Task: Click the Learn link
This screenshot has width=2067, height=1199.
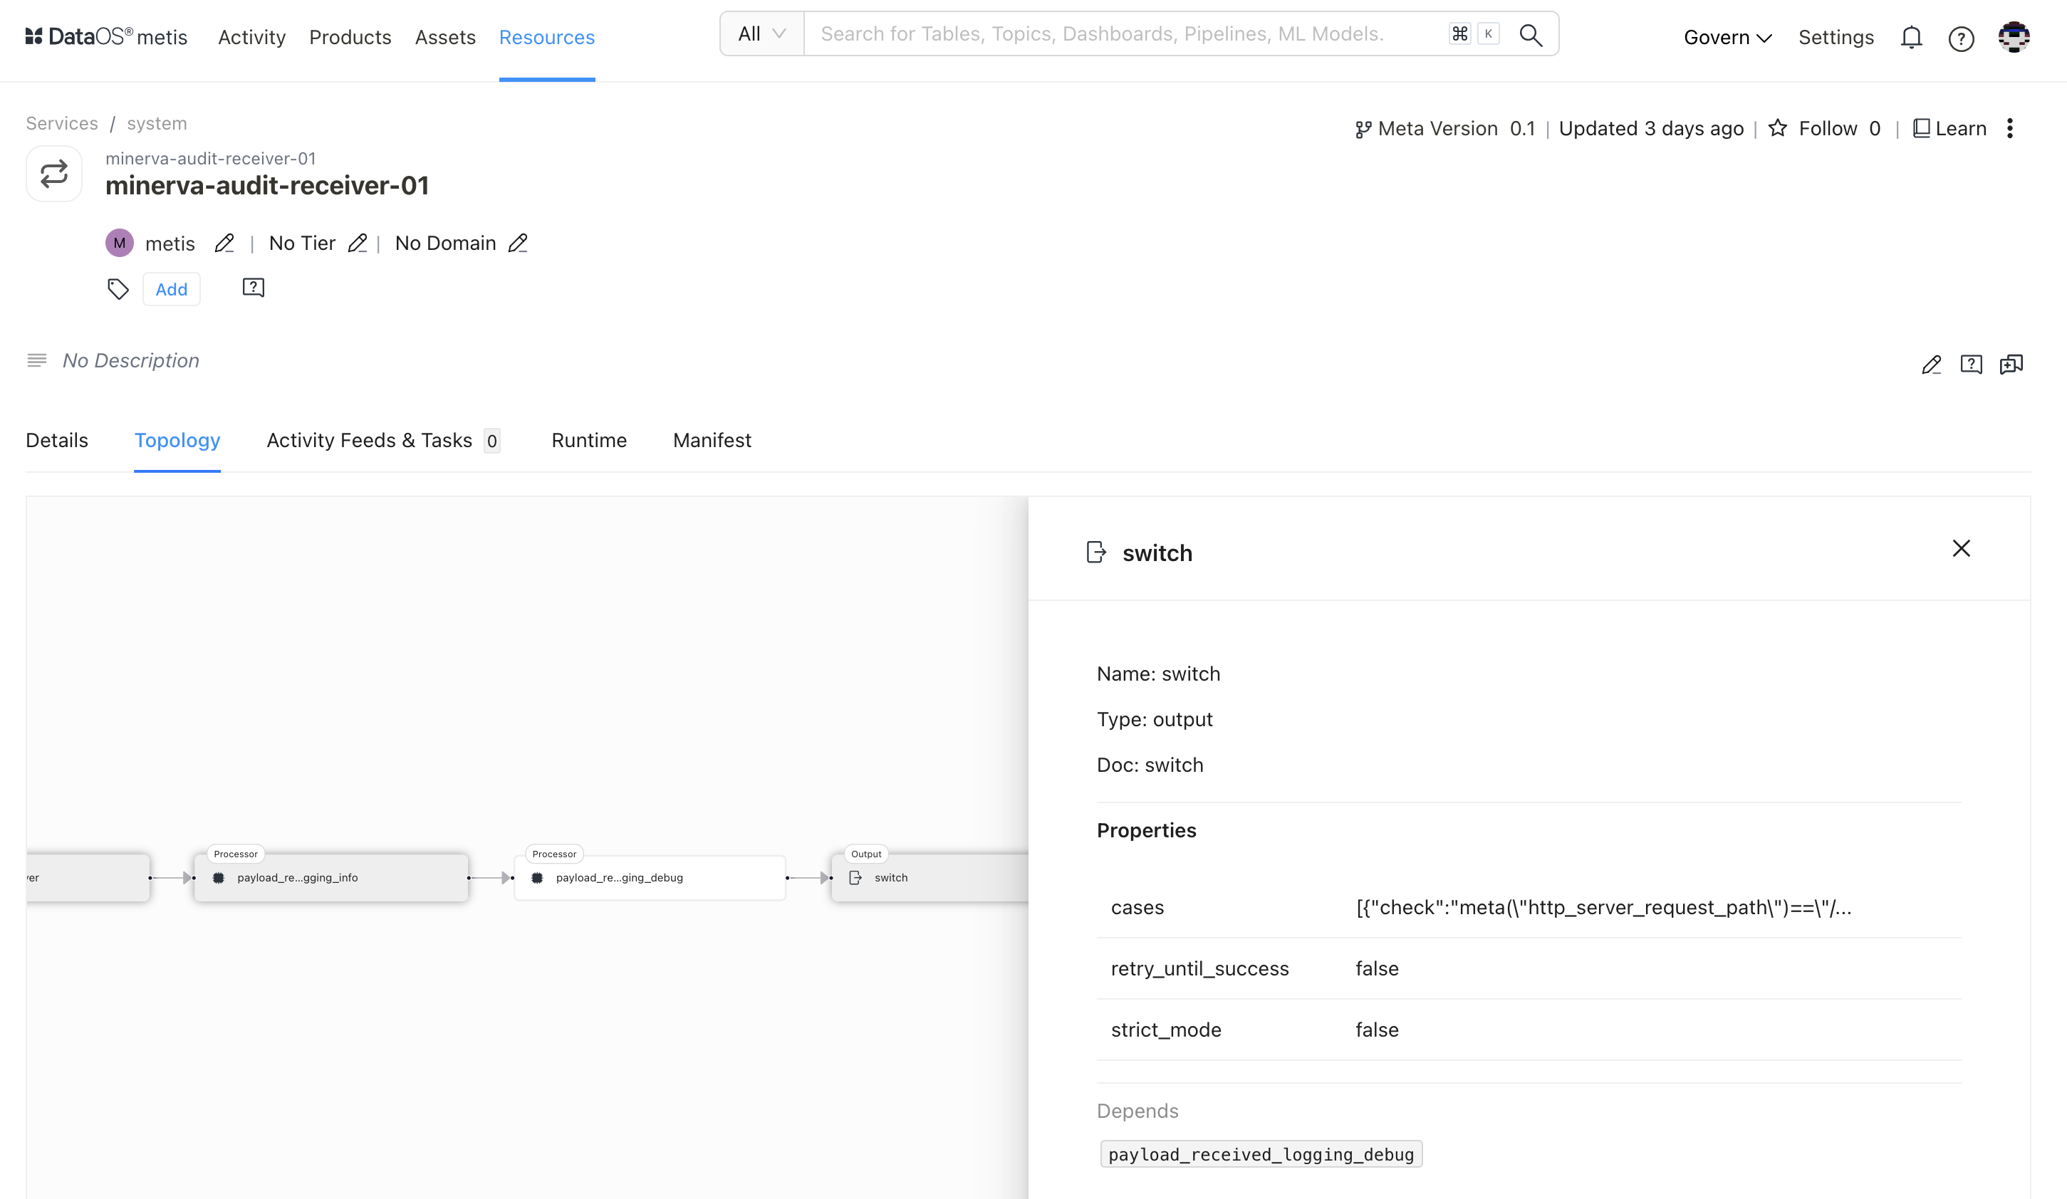Action: pyautogui.click(x=1960, y=129)
